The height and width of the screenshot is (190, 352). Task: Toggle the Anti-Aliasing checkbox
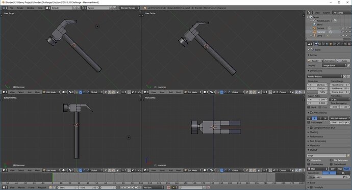click(311, 113)
